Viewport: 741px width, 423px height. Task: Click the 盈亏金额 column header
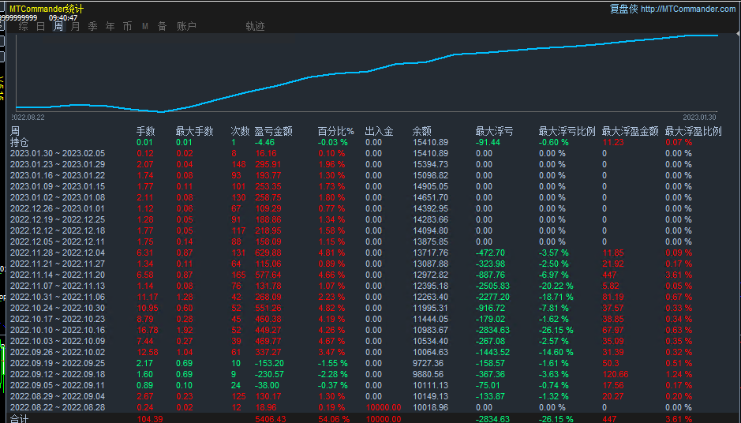273,131
